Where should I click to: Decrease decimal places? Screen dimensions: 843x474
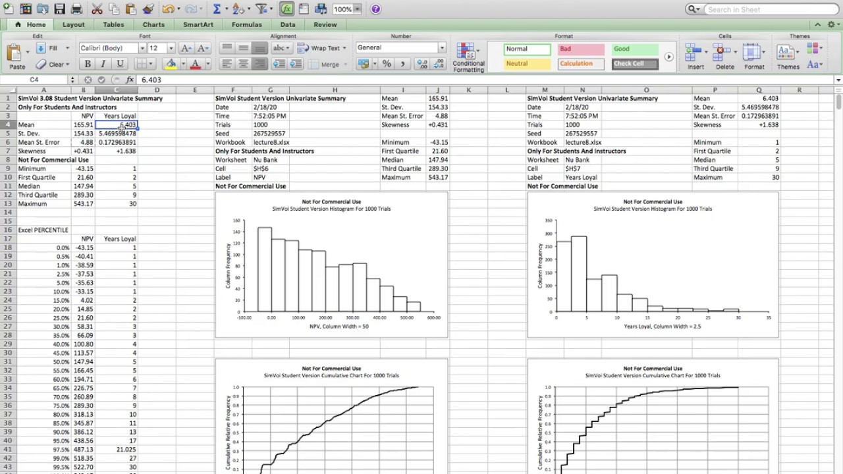439,64
